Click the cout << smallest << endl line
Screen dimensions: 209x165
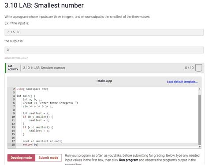point(42,141)
